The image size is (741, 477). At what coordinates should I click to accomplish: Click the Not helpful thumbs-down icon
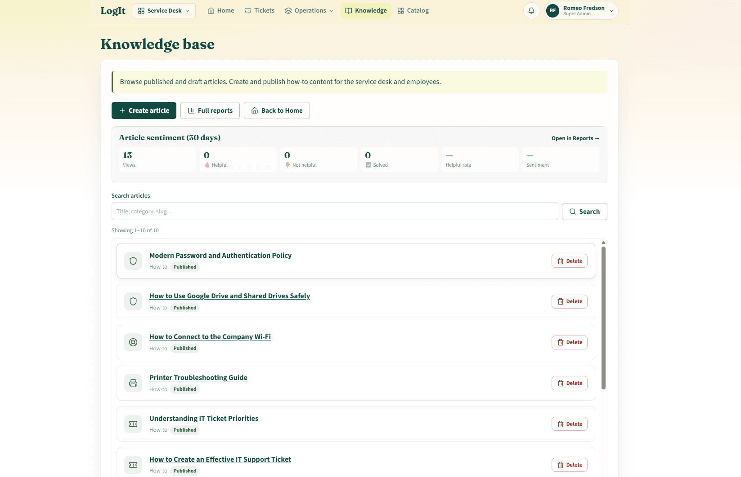(x=287, y=165)
